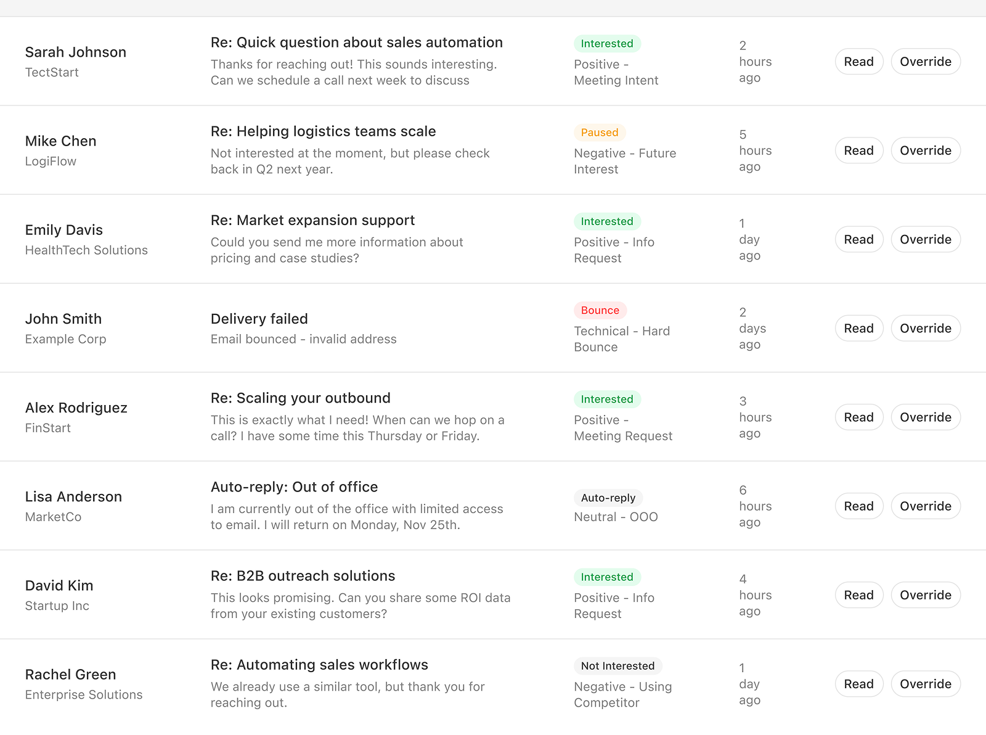Click the Interested badge on Emily Davis's row
The height and width of the screenshot is (735, 986).
tap(607, 221)
